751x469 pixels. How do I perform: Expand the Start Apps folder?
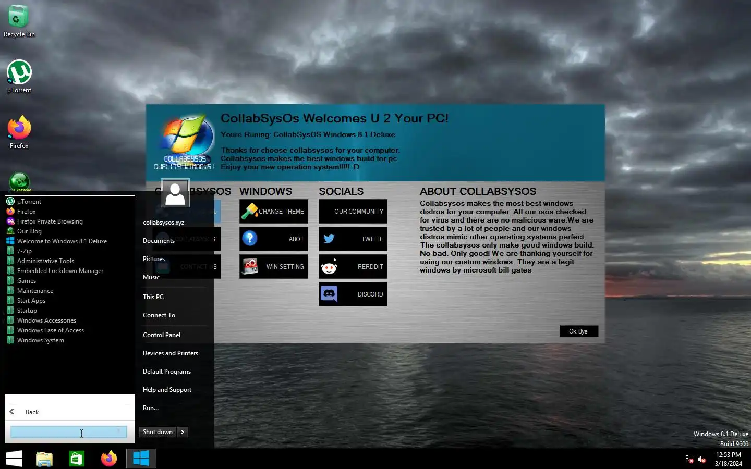(70, 301)
